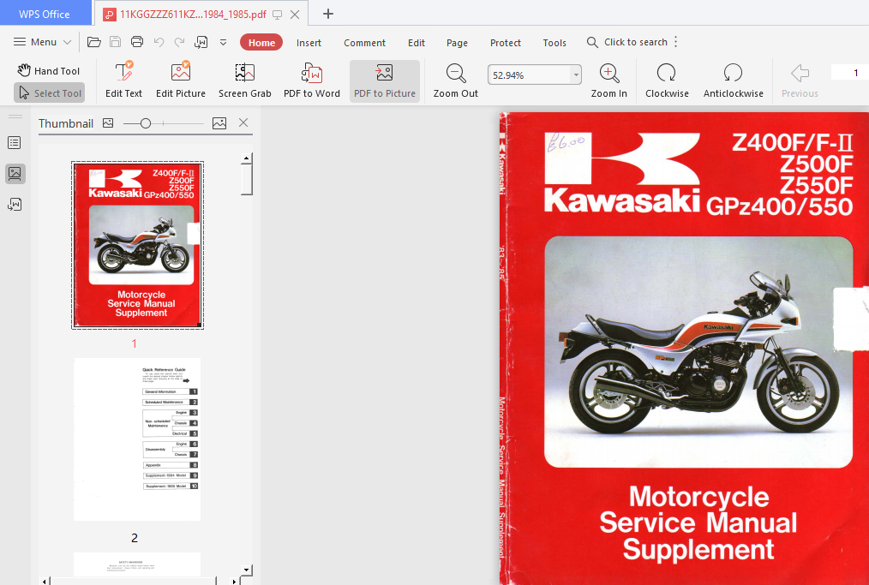Rotate page Clockwise
The height and width of the screenshot is (585, 869).
click(x=667, y=81)
